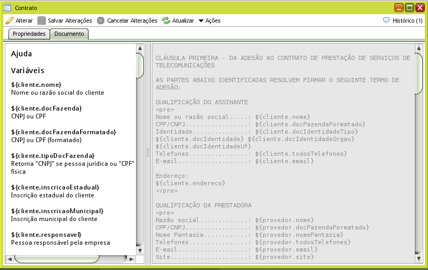428x270 pixels.
Task: Click the Atualizar refresh arrows icon
Action: click(x=166, y=21)
